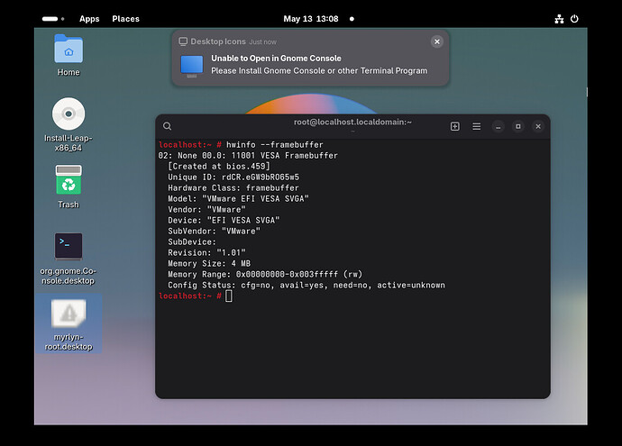
Task: Click the '[Created at bios.459]' line
Action: 218,166
